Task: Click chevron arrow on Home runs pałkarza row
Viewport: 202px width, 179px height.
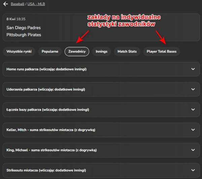Action: point(193,69)
